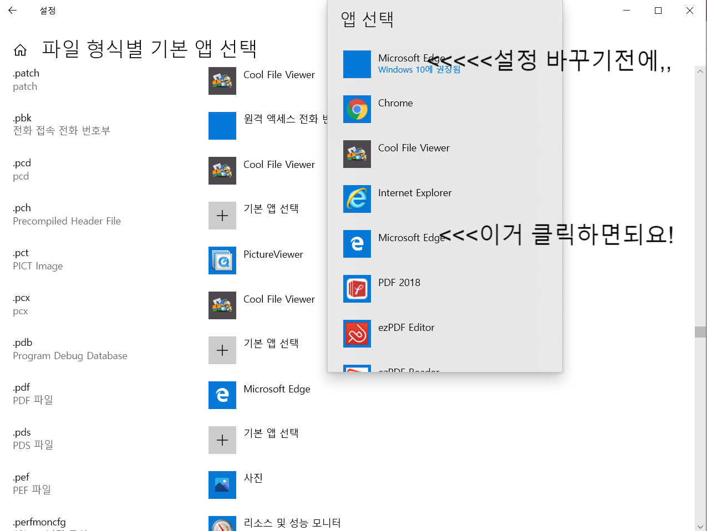Click the 'PDF 파일' description text
This screenshot has height=531, width=707.
click(33, 400)
